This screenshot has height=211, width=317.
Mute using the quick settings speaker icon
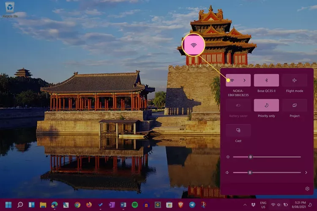tap(227, 173)
